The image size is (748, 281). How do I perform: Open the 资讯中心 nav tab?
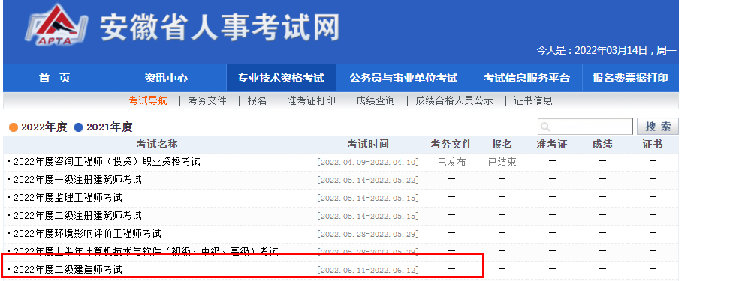[167, 78]
